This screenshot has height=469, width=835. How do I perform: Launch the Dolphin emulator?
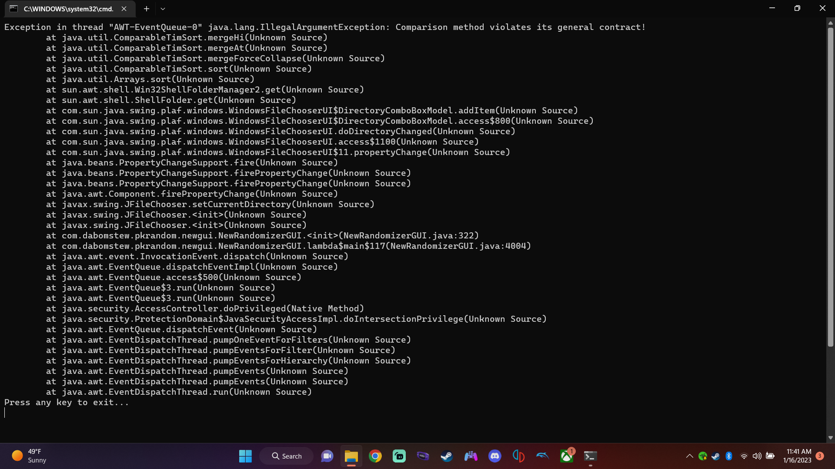click(542, 456)
